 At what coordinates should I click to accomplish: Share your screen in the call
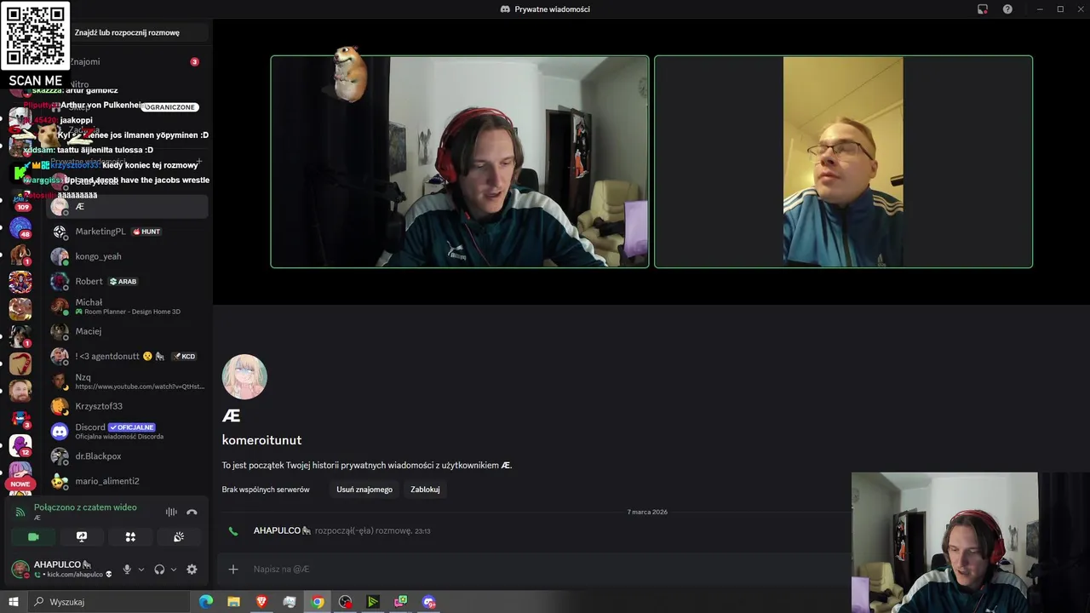pyautogui.click(x=82, y=537)
